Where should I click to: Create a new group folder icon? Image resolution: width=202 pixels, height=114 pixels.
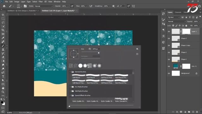click(189, 112)
